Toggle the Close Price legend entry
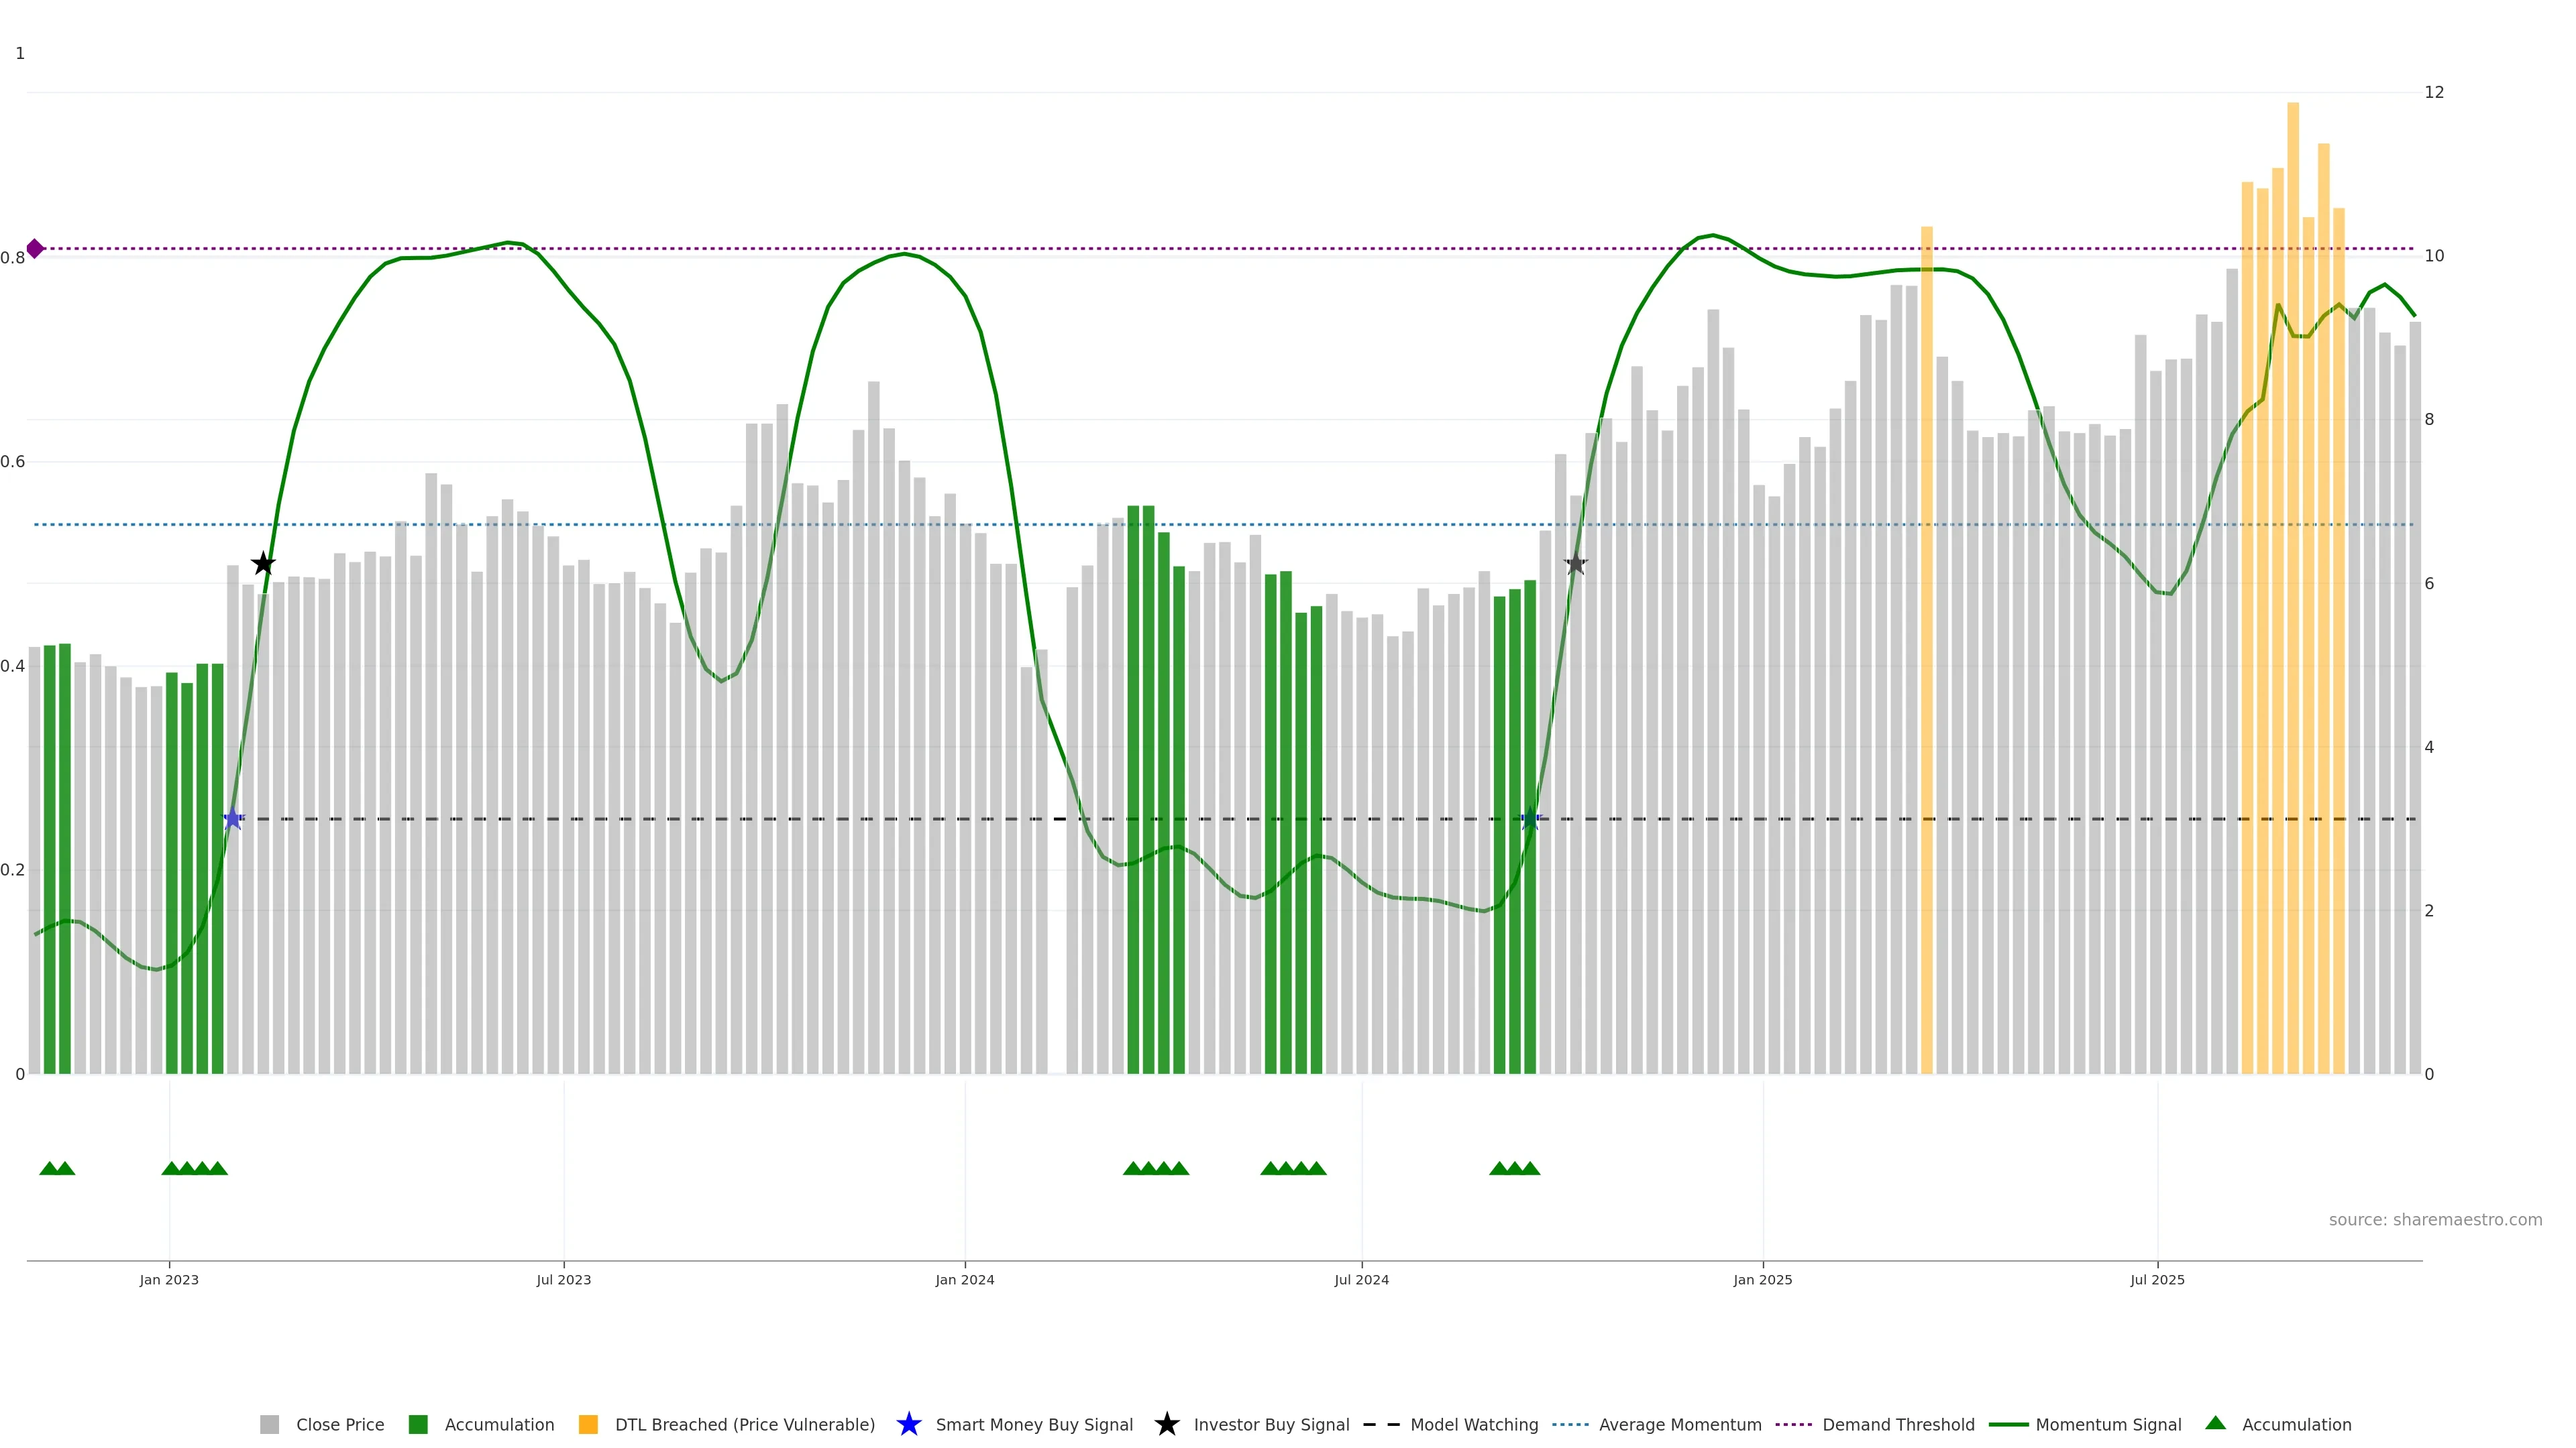Screen dimensions: 2576x1448 (x=339, y=1425)
